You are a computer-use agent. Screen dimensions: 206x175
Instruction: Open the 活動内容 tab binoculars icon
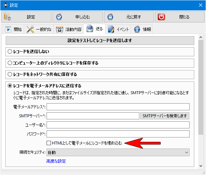tap(60, 29)
